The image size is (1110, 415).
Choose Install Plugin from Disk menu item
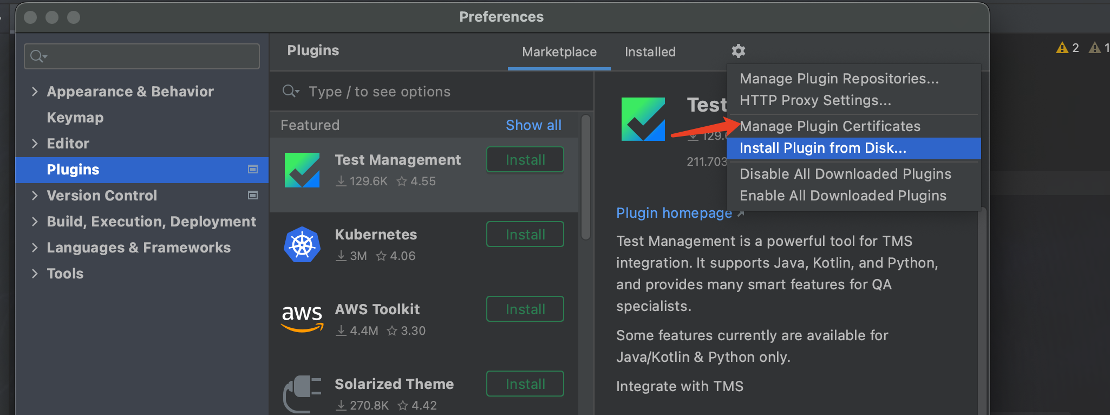(822, 148)
